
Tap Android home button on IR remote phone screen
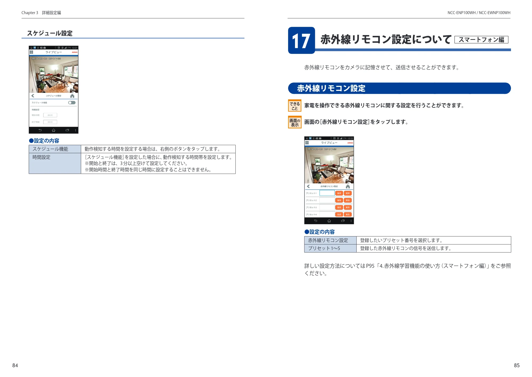pyautogui.click(x=329, y=221)
